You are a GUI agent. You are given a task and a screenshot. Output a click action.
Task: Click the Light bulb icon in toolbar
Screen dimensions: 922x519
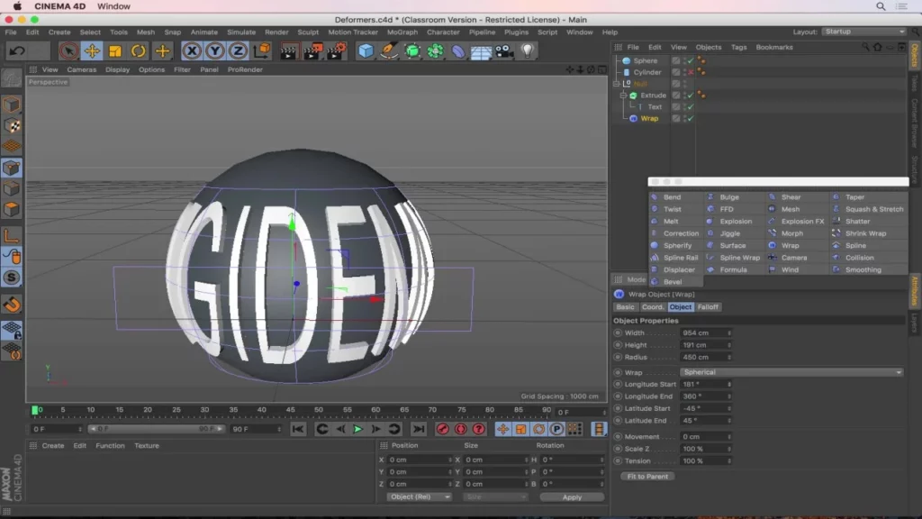(x=528, y=51)
